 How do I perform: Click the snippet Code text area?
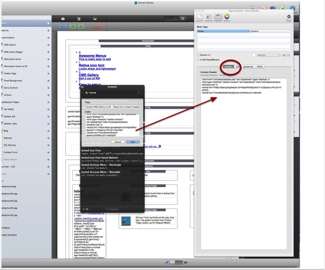pyautogui.click(x=113, y=125)
